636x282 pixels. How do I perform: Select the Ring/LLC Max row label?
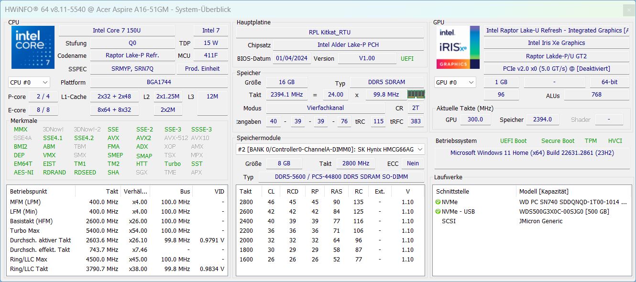click(29, 259)
